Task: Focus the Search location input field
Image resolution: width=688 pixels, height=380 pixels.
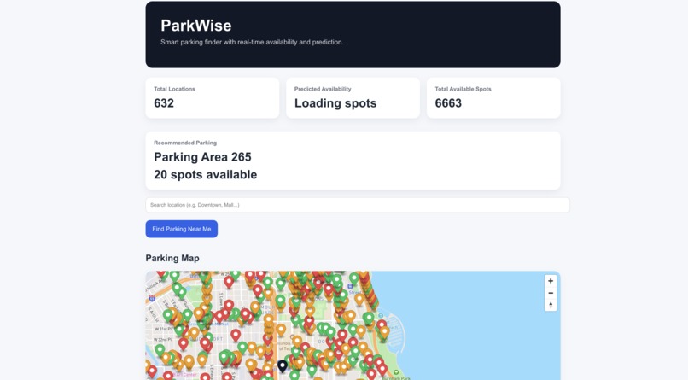Action: [x=358, y=205]
